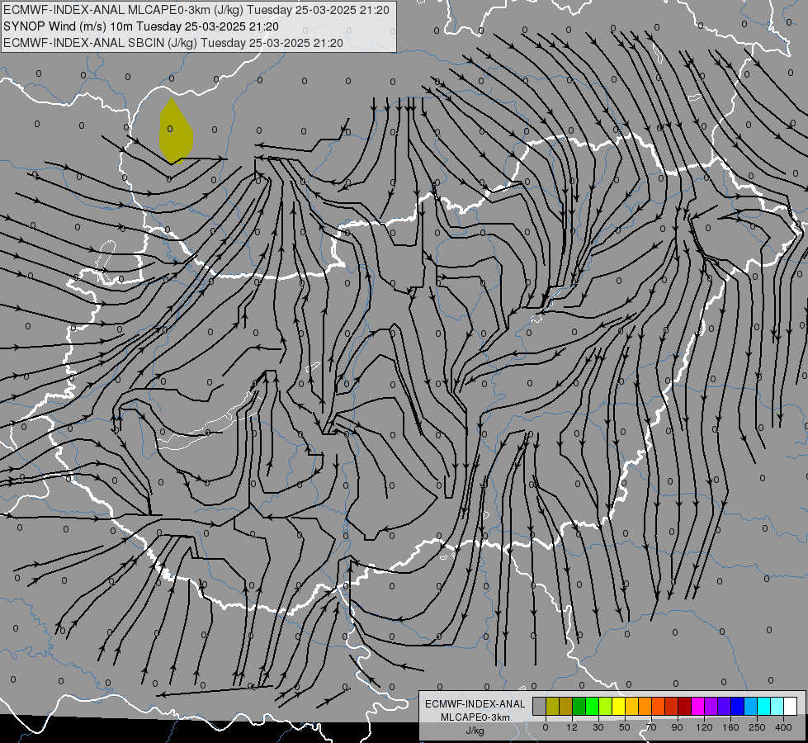Click the pure blue legend swatch at 160
This screenshot has width=808, height=743.
point(738,706)
